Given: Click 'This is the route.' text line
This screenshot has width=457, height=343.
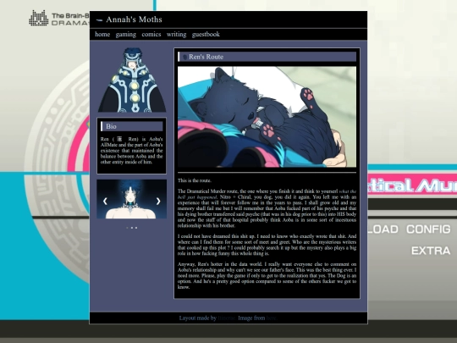Looking at the screenshot, I should click(195, 180).
